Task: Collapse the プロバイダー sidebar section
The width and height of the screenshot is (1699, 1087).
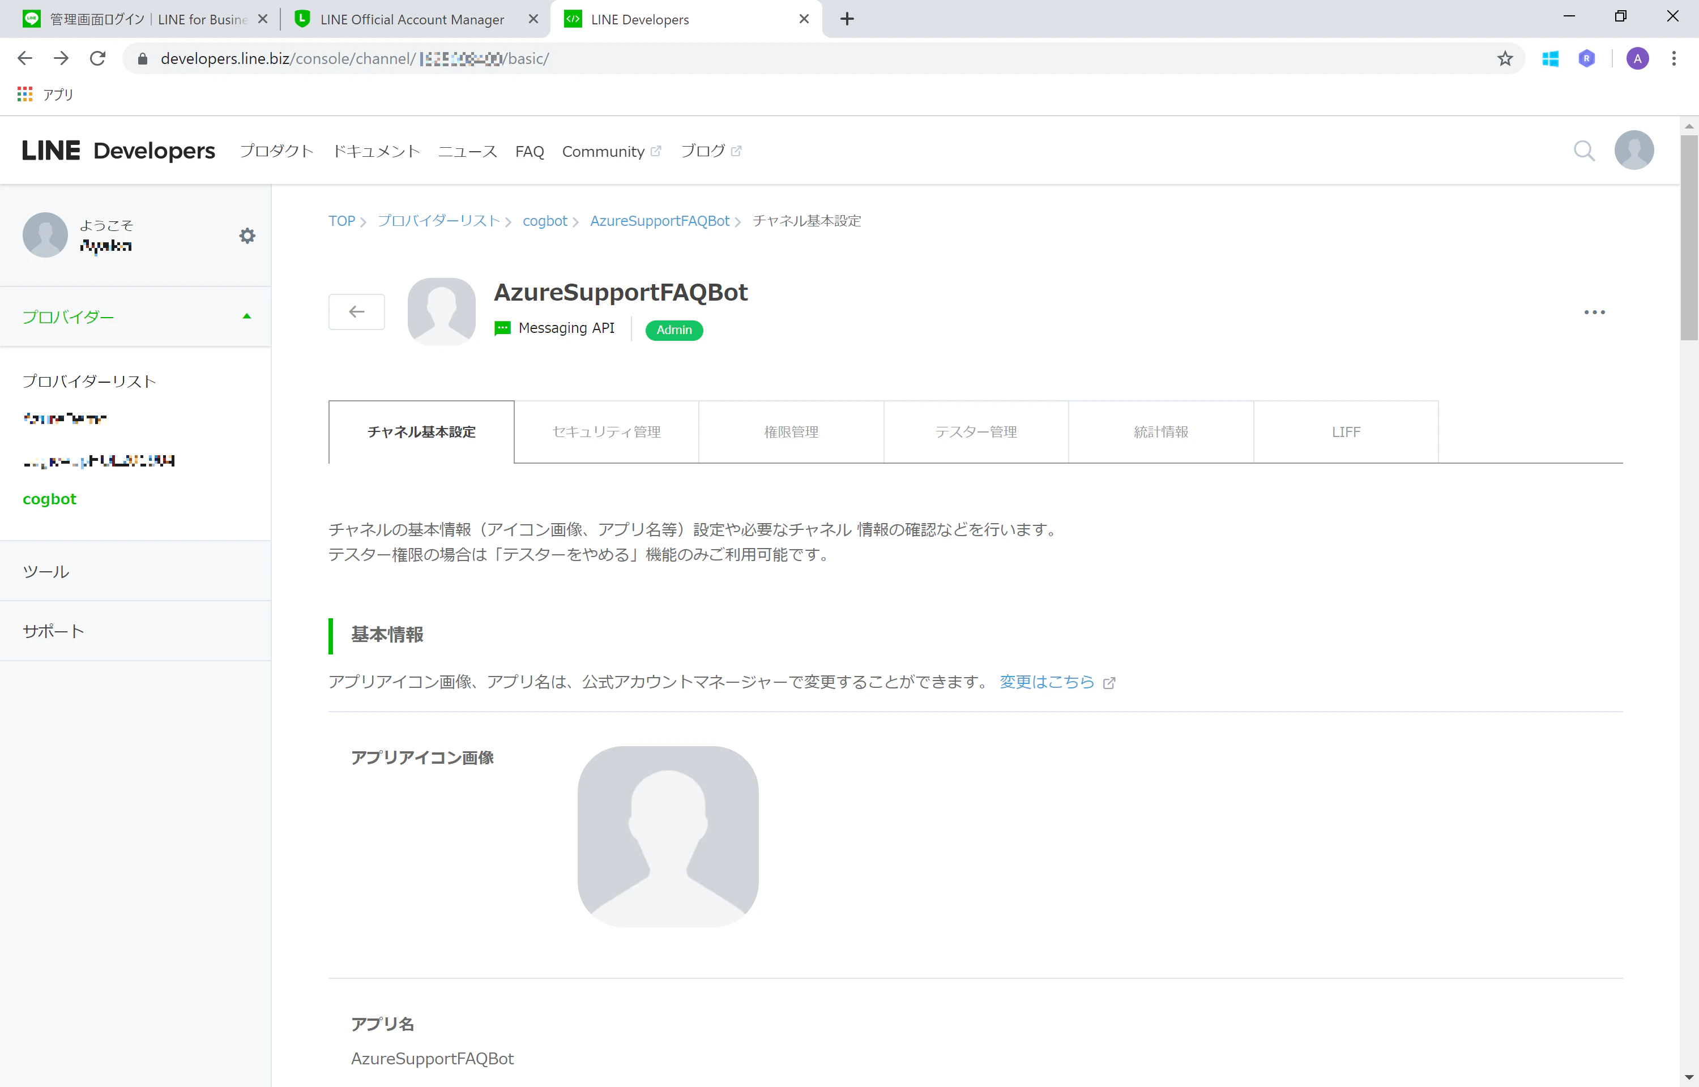Action: 135,317
